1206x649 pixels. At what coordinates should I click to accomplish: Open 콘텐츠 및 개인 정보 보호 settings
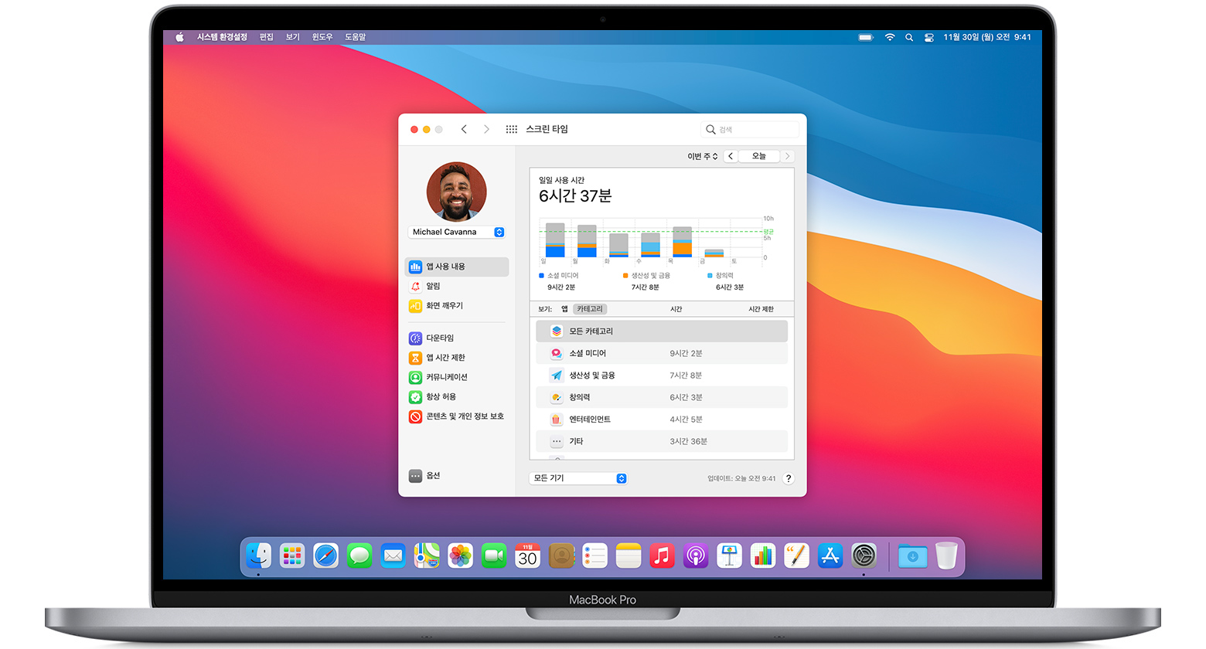(x=464, y=416)
